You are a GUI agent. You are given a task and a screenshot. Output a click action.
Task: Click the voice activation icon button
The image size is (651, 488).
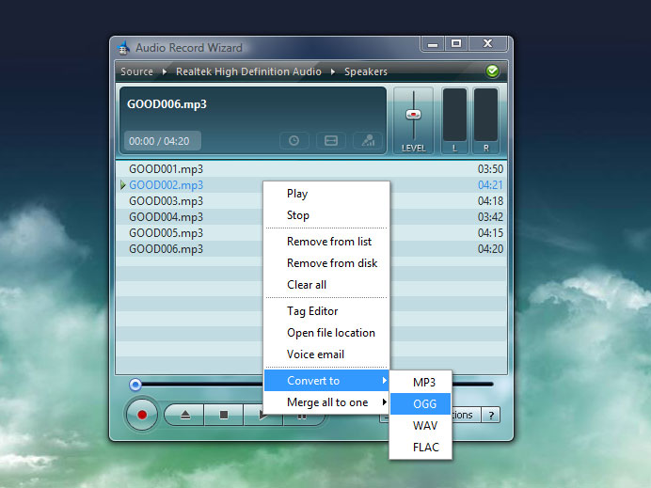coord(369,140)
